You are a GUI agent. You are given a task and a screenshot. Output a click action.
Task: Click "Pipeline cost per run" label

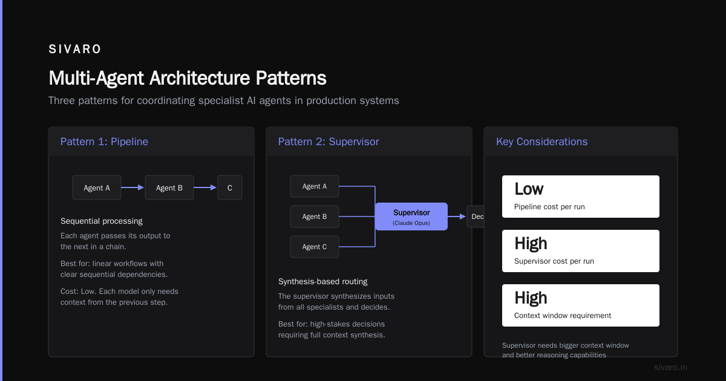tap(549, 207)
